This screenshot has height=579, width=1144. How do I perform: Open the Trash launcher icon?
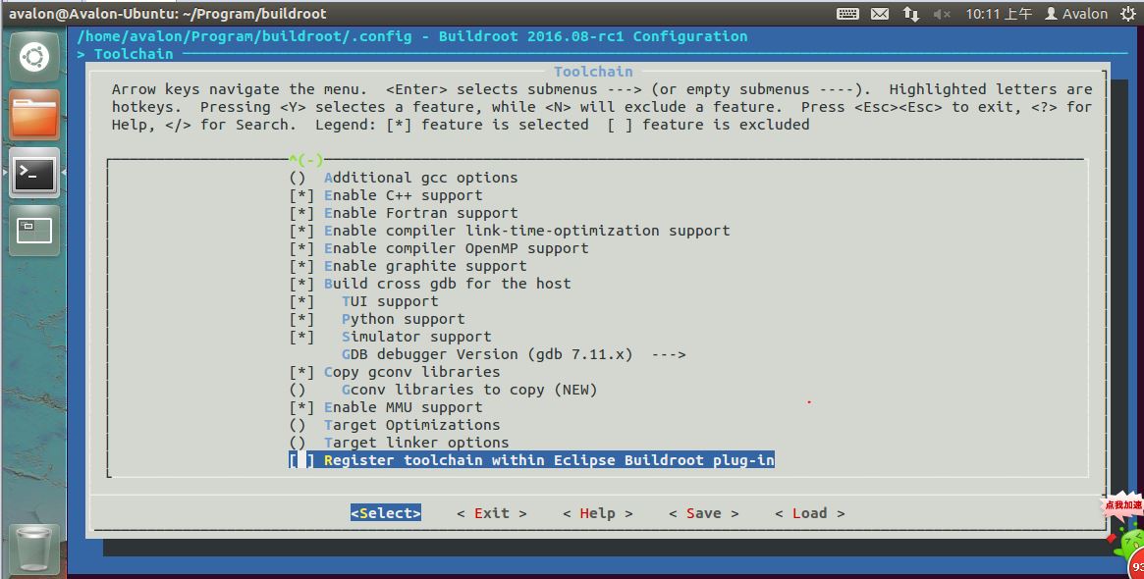click(33, 550)
